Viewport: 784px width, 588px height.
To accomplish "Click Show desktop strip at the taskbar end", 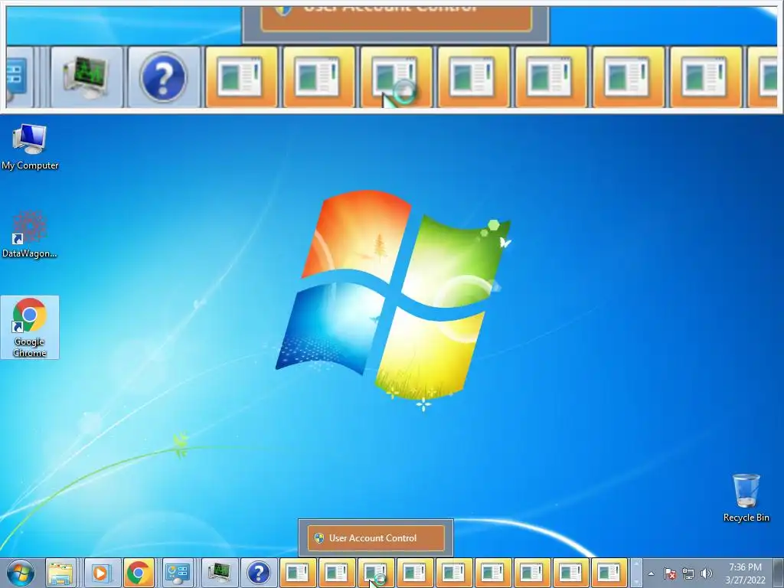I will (779, 573).
